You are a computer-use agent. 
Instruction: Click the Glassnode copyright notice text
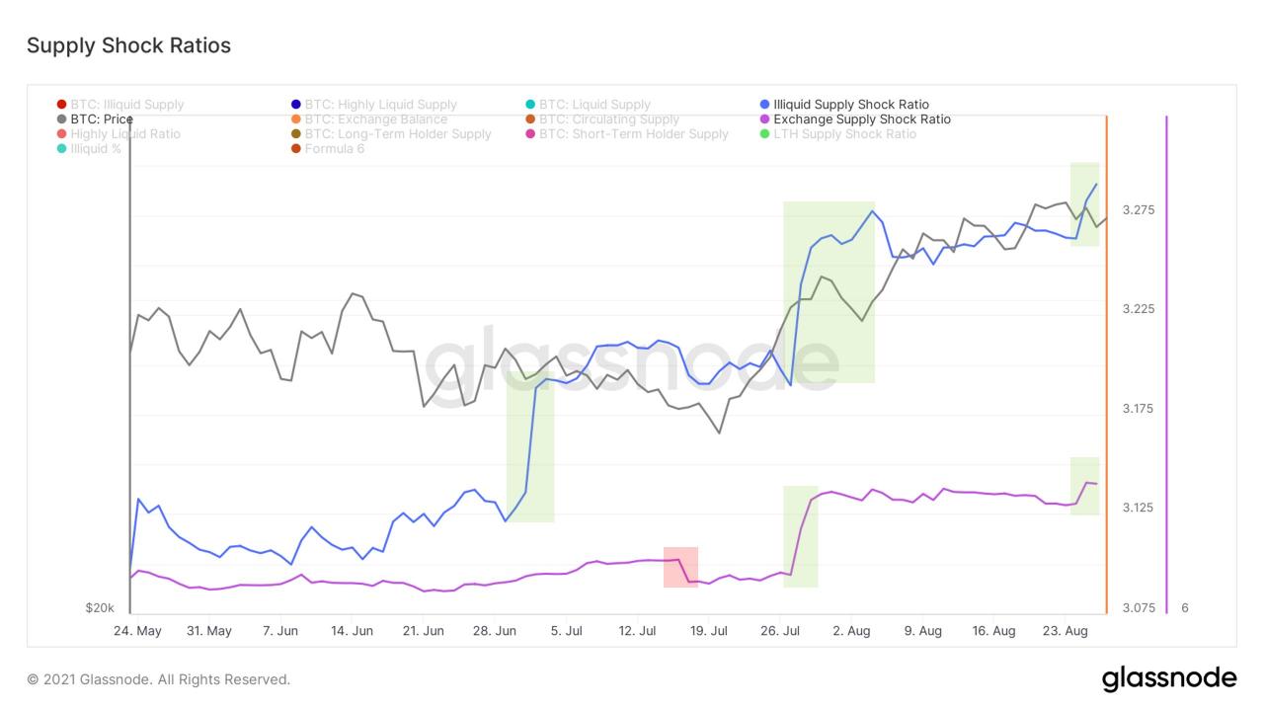[x=159, y=679]
